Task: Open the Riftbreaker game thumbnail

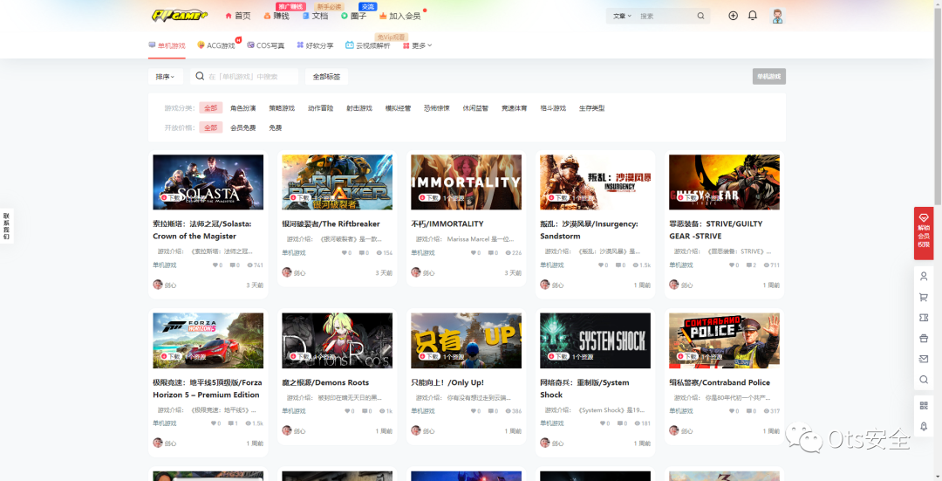Action: 337,182
